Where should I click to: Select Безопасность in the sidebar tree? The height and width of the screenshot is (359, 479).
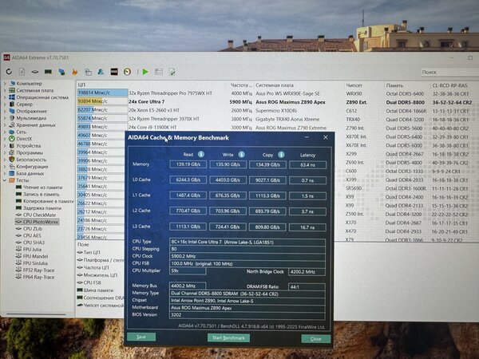31,160
